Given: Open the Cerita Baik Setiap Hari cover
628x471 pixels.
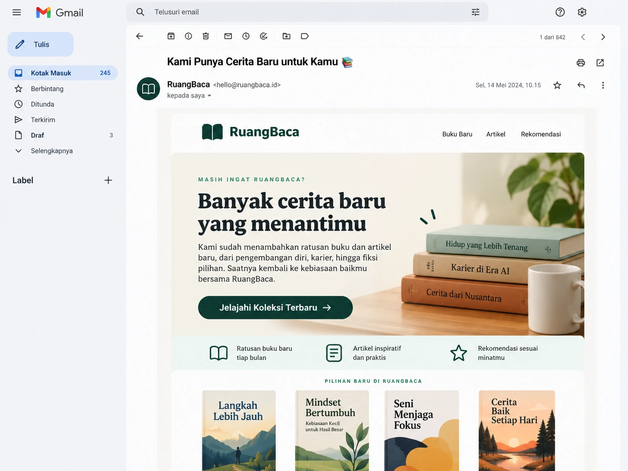Looking at the screenshot, I should point(517,431).
